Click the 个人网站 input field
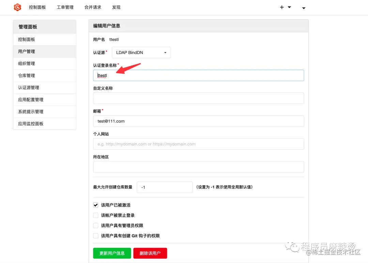The height and width of the screenshot is (263, 368). pos(199,144)
